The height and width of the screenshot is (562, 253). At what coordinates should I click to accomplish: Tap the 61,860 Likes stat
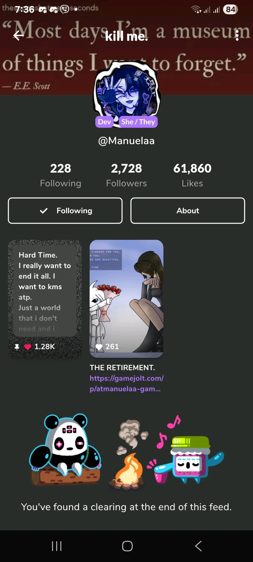[192, 175]
